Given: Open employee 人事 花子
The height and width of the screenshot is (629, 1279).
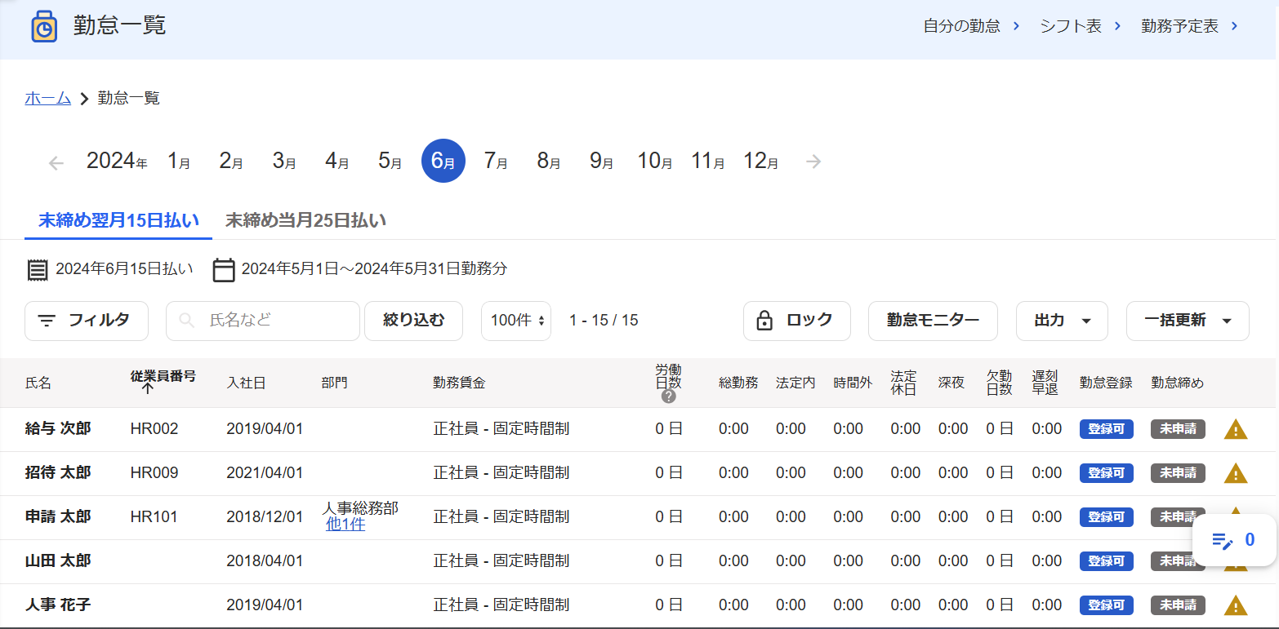Looking at the screenshot, I should click(58, 605).
